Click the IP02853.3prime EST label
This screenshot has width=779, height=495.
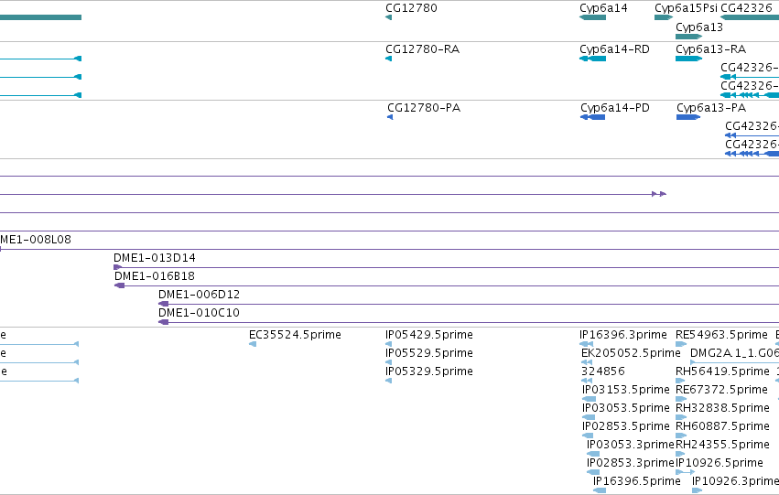pyautogui.click(x=630, y=463)
